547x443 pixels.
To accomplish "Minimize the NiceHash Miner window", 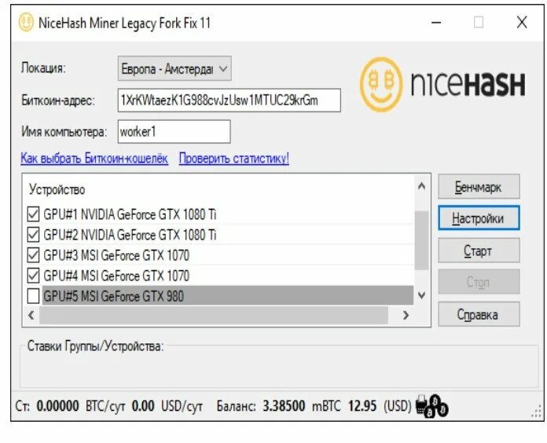I will pyautogui.click(x=436, y=23).
